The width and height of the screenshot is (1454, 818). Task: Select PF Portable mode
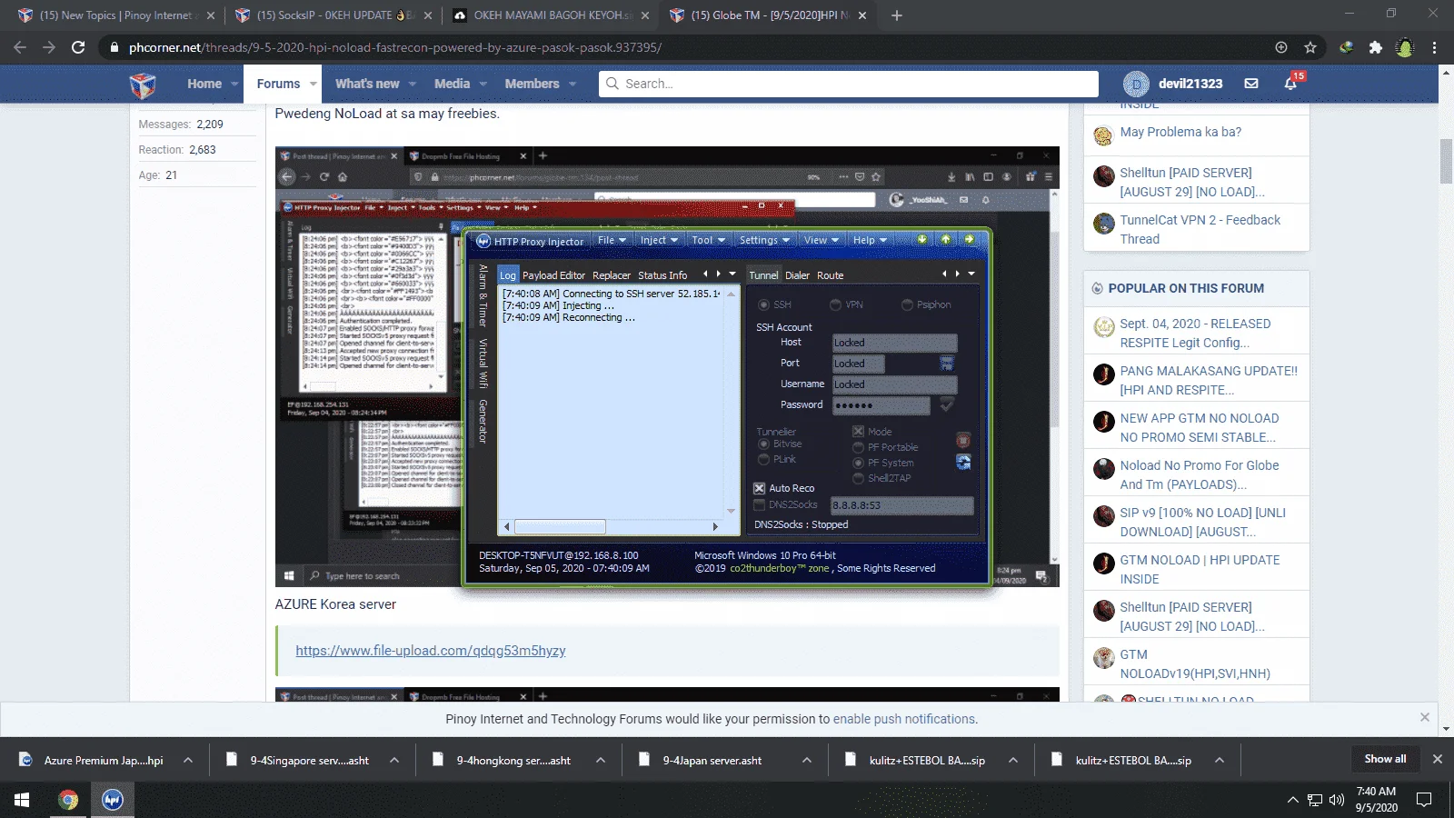[x=858, y=447]
